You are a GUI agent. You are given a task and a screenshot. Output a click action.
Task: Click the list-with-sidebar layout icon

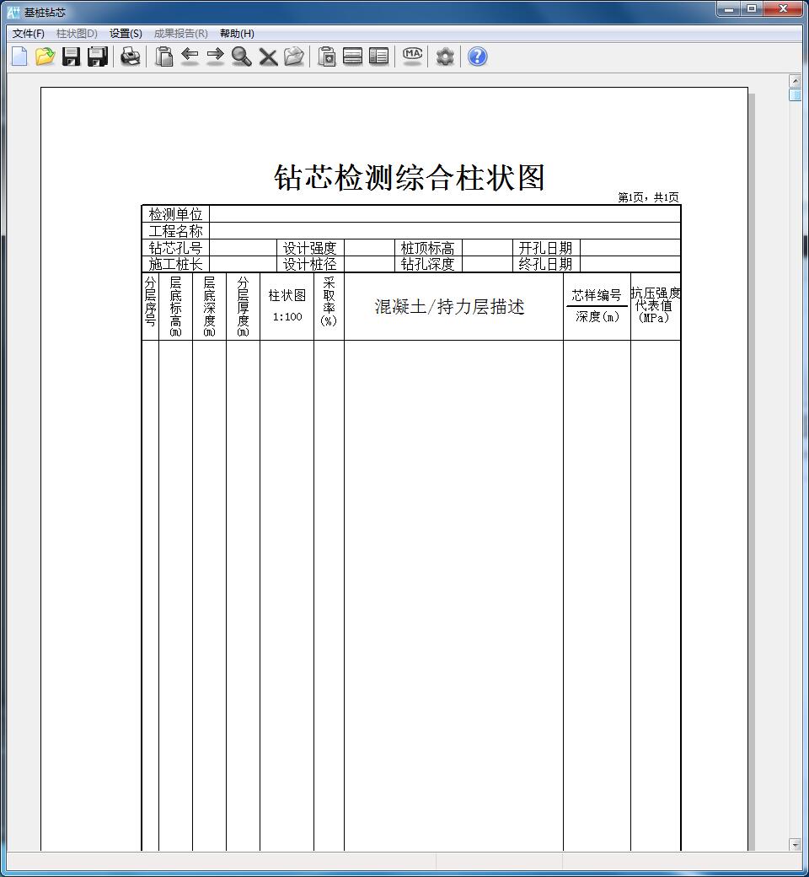tap(378, 56)
